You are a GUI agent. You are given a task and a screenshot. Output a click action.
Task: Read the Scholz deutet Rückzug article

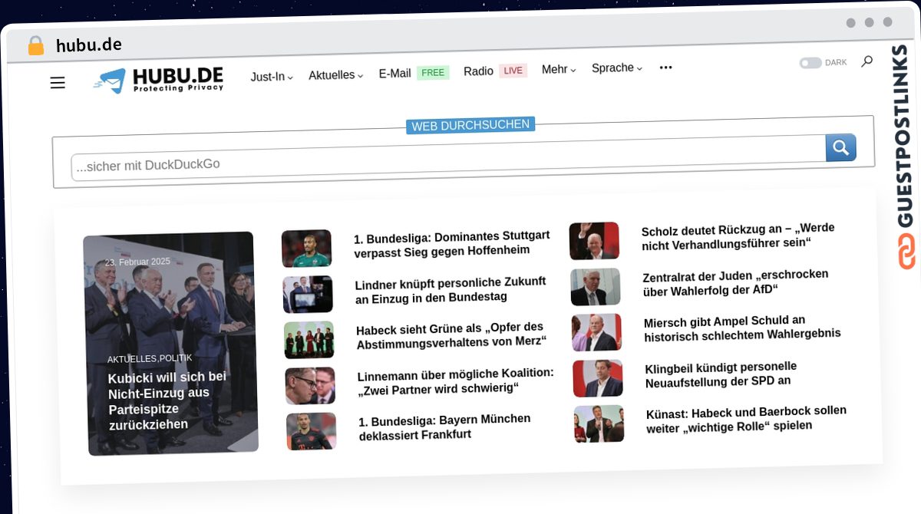tap(738, 236)
